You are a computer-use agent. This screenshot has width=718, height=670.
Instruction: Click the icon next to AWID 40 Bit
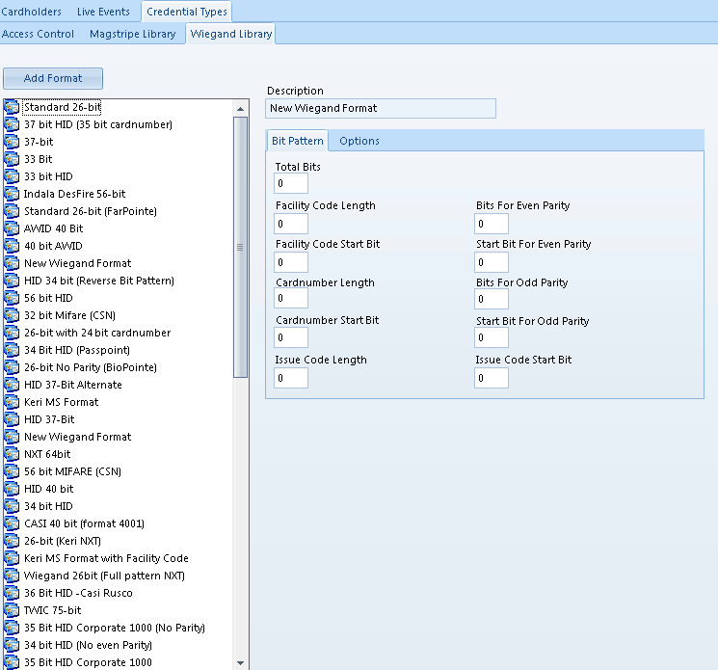coord(12,228)
